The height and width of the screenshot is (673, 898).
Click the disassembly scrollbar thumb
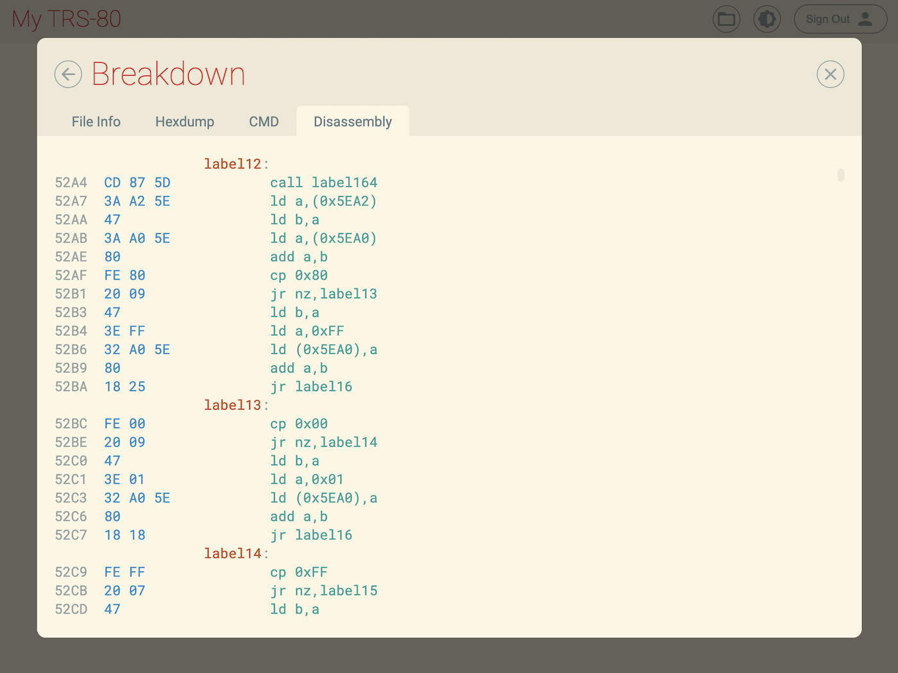pos(840,175)
